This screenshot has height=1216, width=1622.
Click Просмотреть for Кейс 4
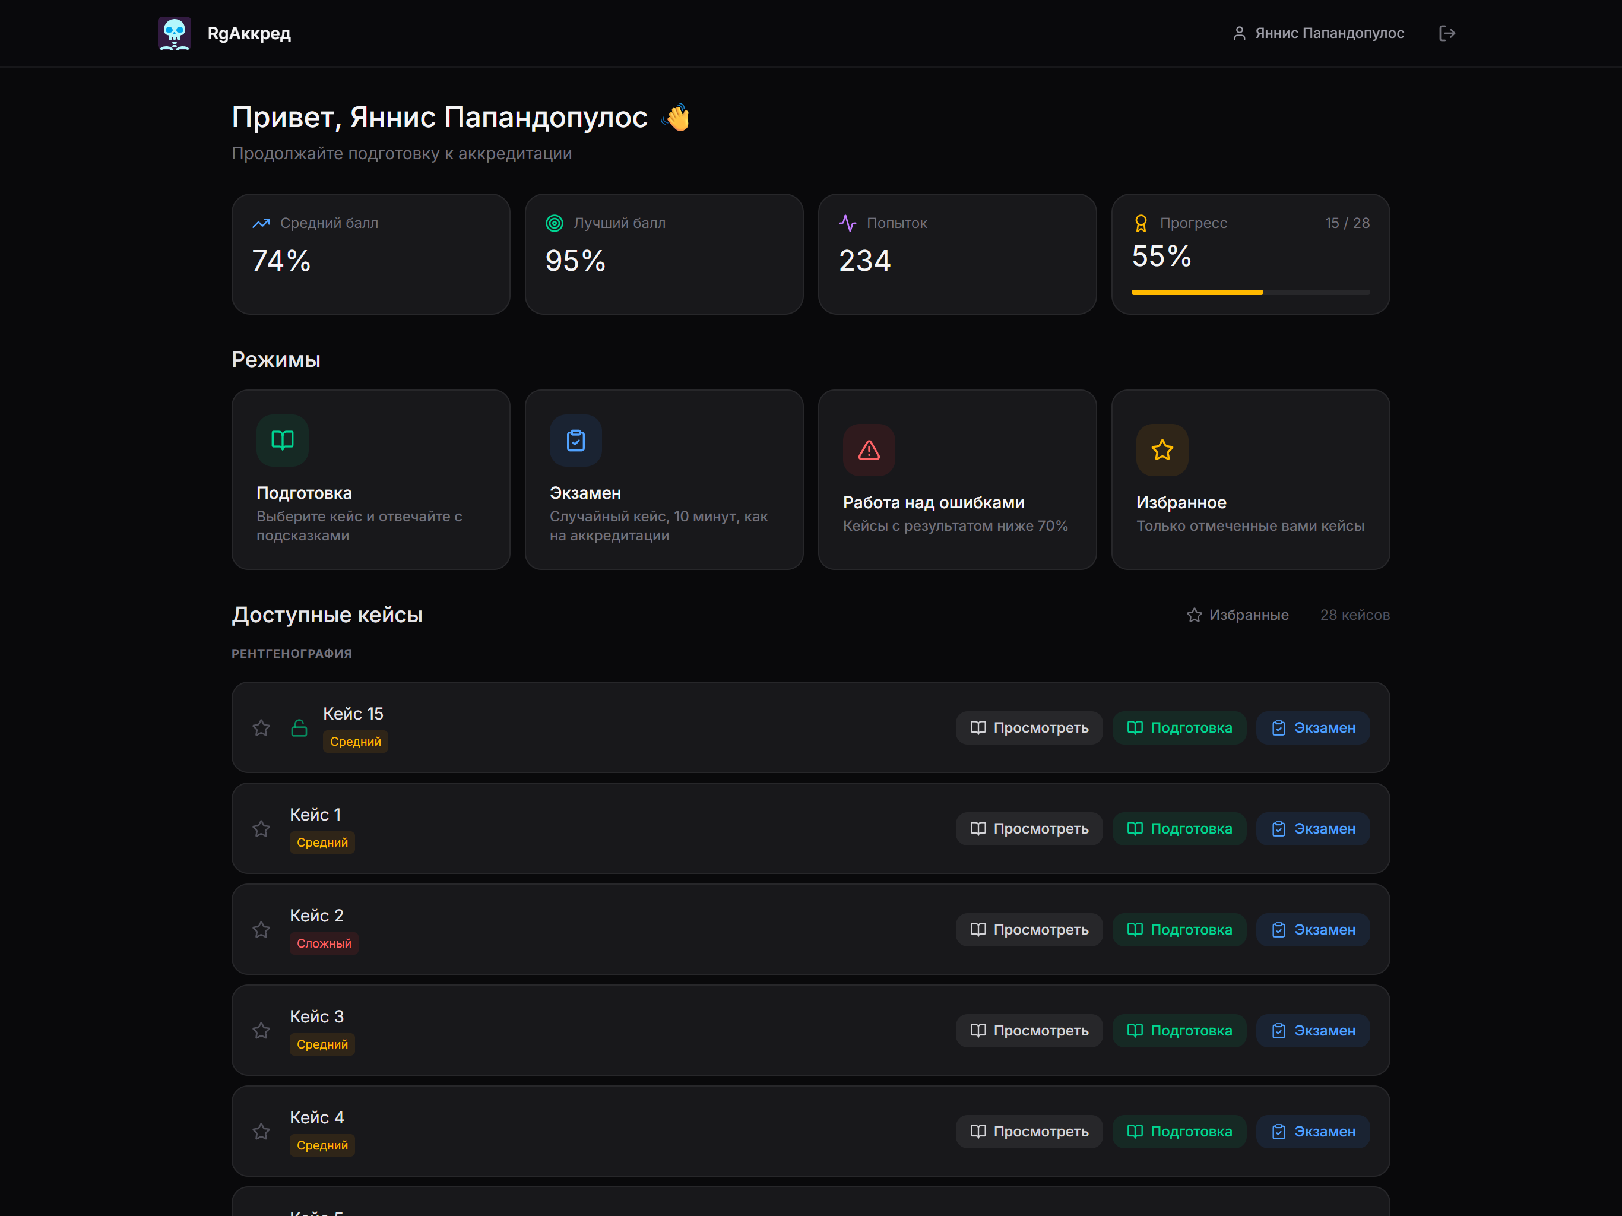(x=1029, y=1132)
